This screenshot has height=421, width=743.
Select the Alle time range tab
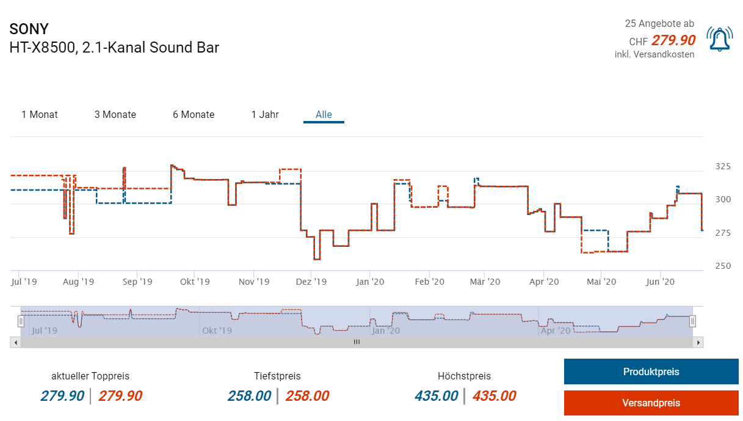(324, 114)
